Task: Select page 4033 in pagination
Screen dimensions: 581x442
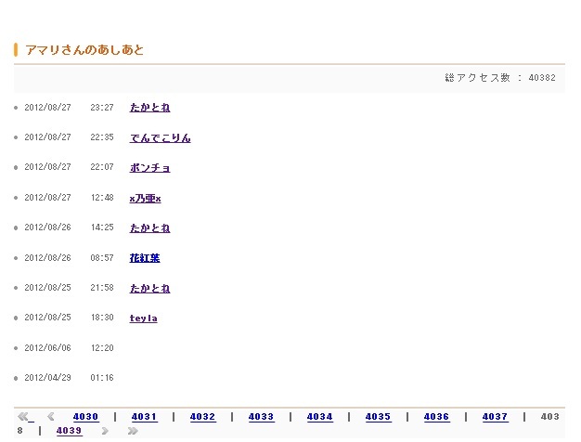Action: click(x=261, y=417)
